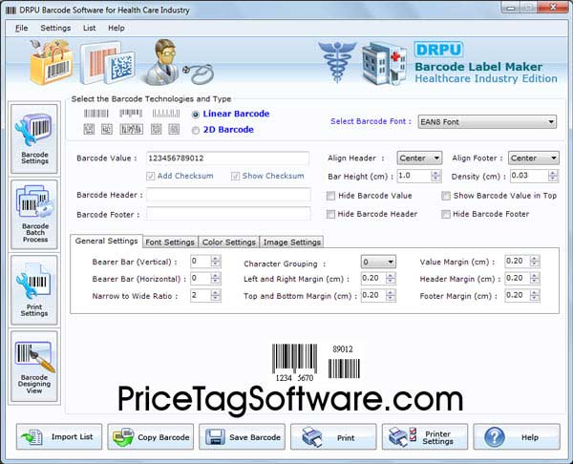
Task: Click Header Margin spinner arrows
Action: 534,279
